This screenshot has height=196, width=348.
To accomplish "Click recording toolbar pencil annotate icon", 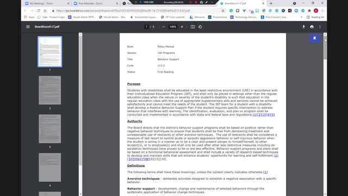I will point(207,2).
